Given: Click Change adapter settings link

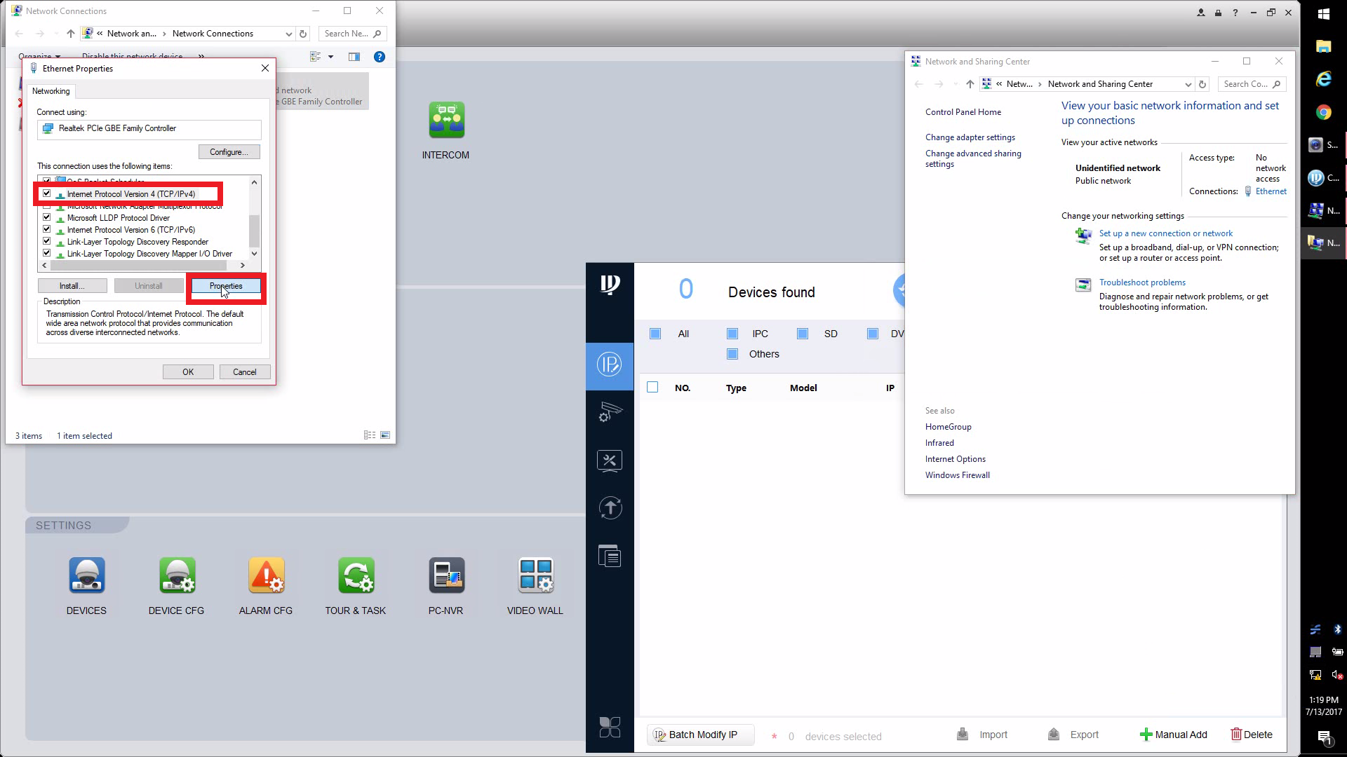Looking at the screenshot, I should [x=970, y=137].
